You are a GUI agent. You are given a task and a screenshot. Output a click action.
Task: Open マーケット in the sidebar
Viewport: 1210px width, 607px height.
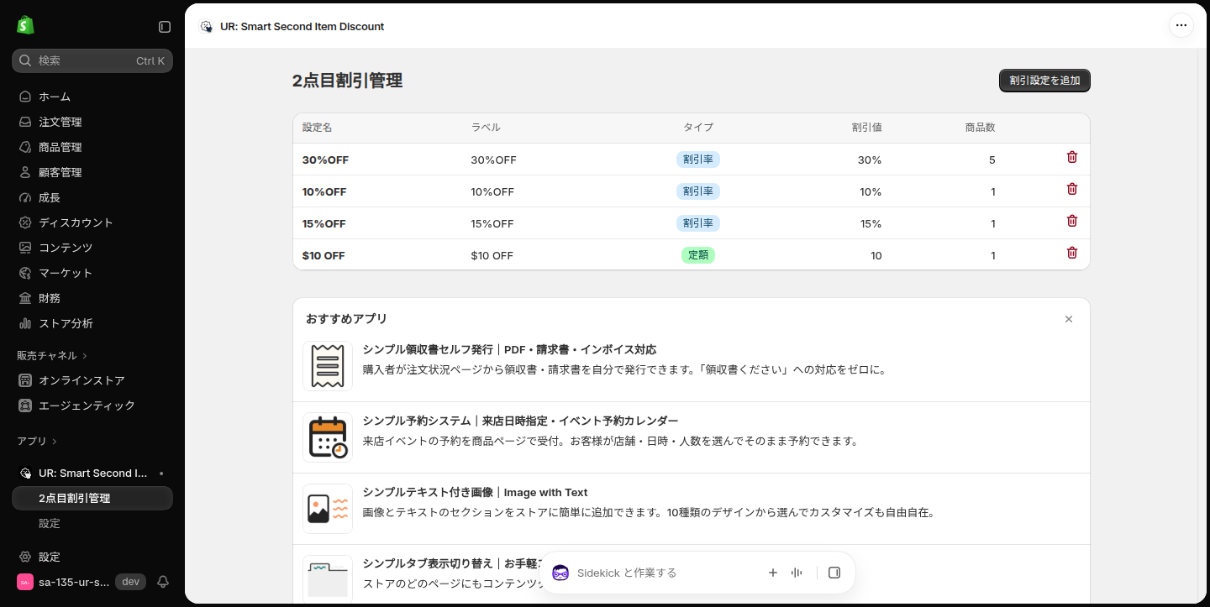click(92, 273)
